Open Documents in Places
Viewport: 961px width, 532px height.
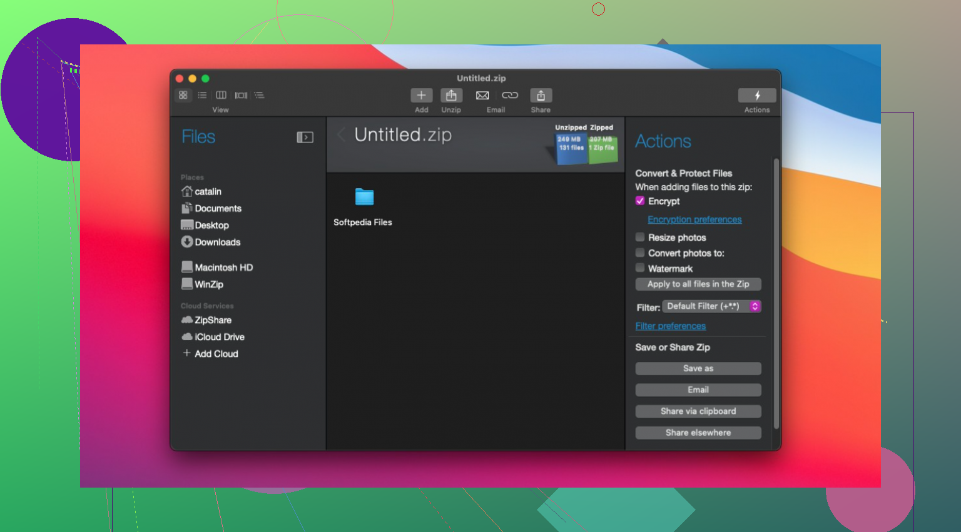(x=211, y=208)
